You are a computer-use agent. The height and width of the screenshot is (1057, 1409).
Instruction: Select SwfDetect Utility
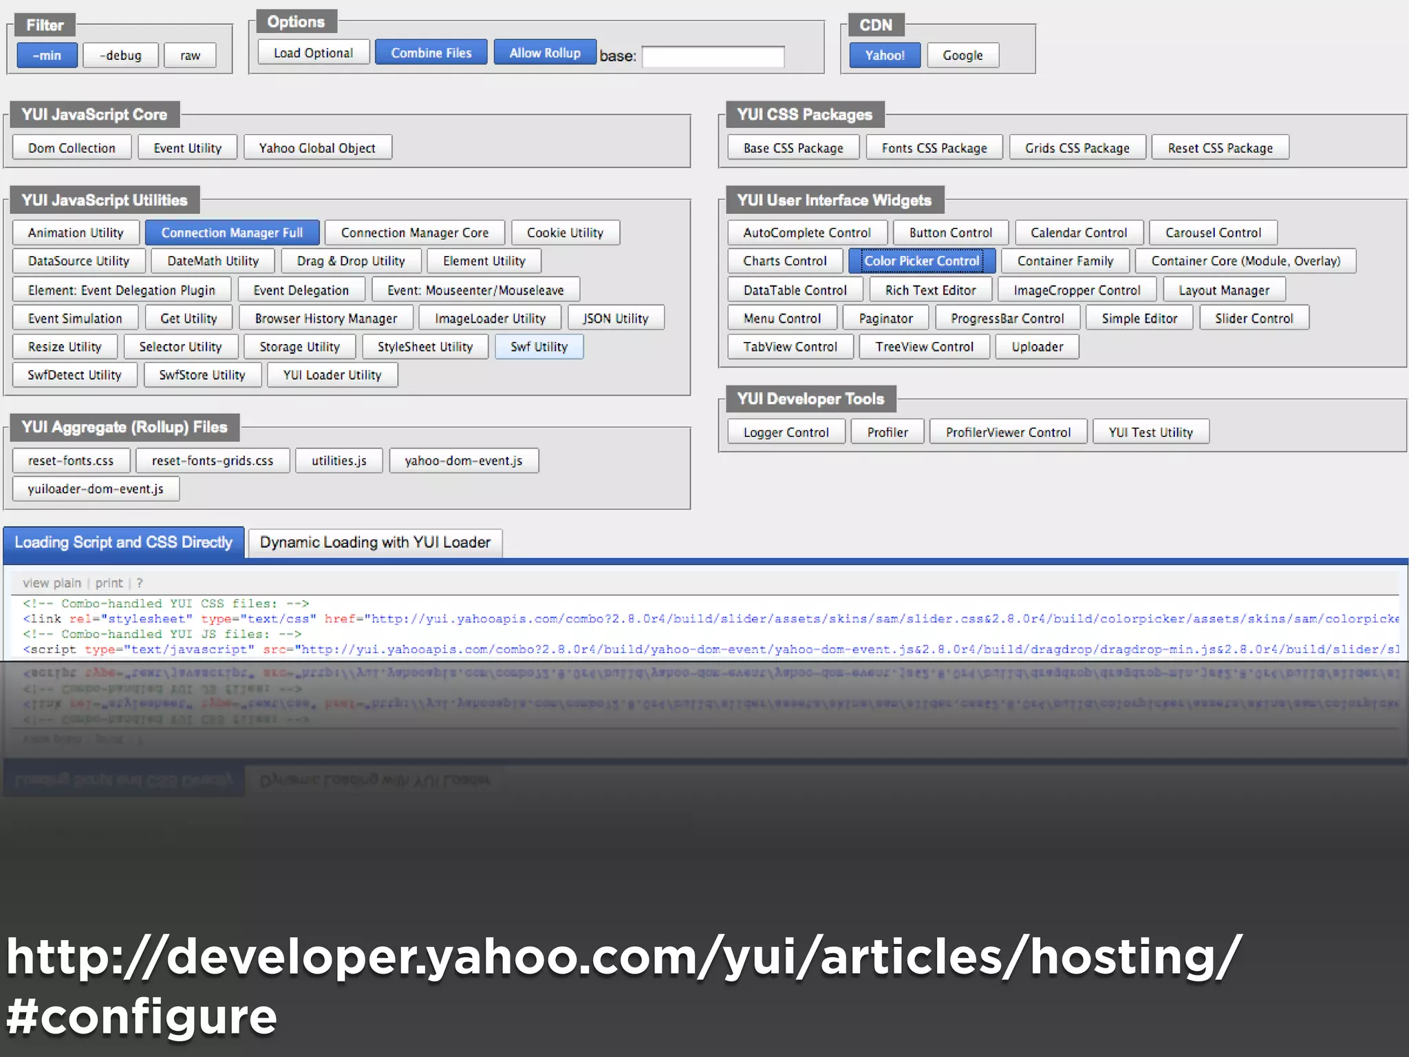74,375
